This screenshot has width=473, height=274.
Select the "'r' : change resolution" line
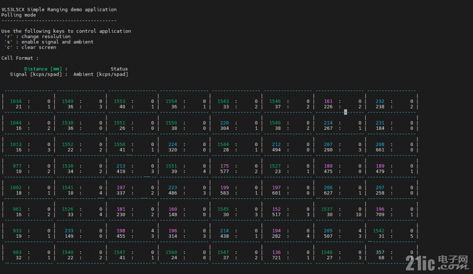[x=37, y=36]
